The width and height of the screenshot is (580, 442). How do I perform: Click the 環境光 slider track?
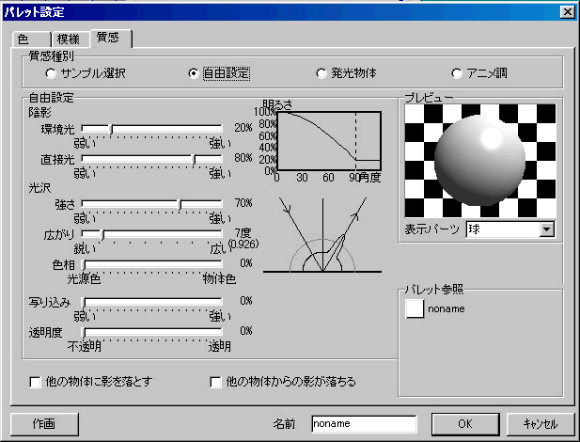coord(152,127)
